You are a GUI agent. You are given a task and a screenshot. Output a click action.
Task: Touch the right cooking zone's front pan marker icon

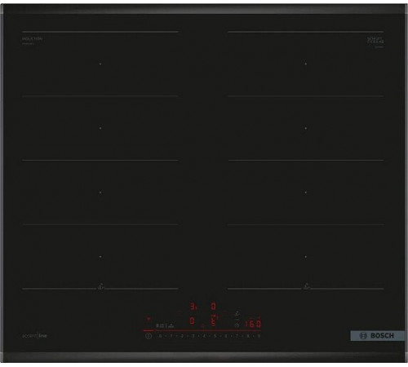click(306, 285)
